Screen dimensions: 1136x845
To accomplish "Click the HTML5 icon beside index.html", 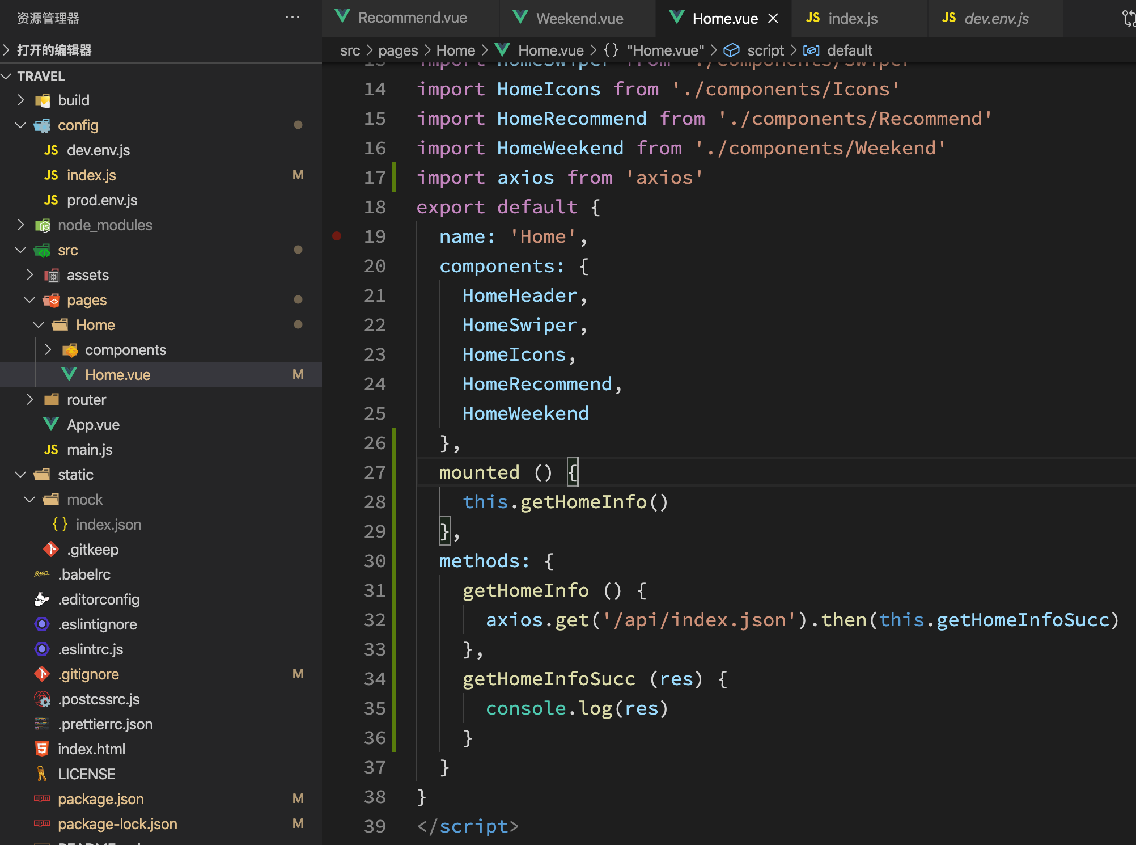I will point(42,749).
